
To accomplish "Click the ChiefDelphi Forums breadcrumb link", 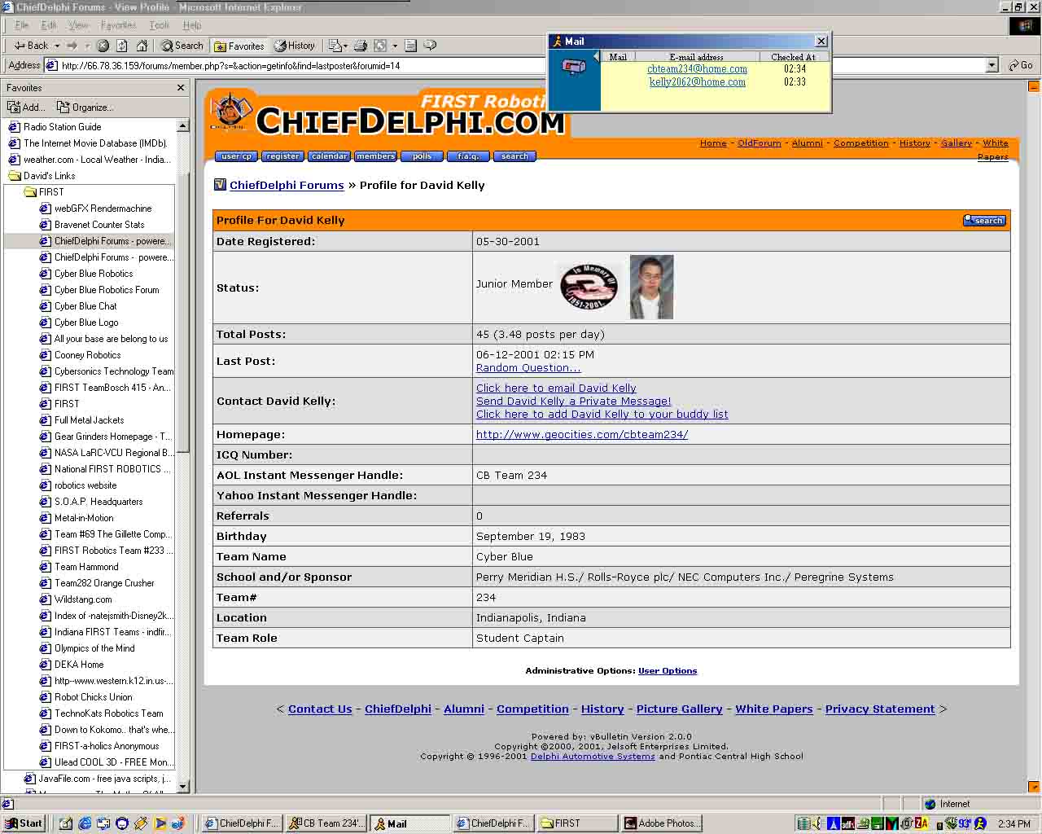I will (287, 185).
